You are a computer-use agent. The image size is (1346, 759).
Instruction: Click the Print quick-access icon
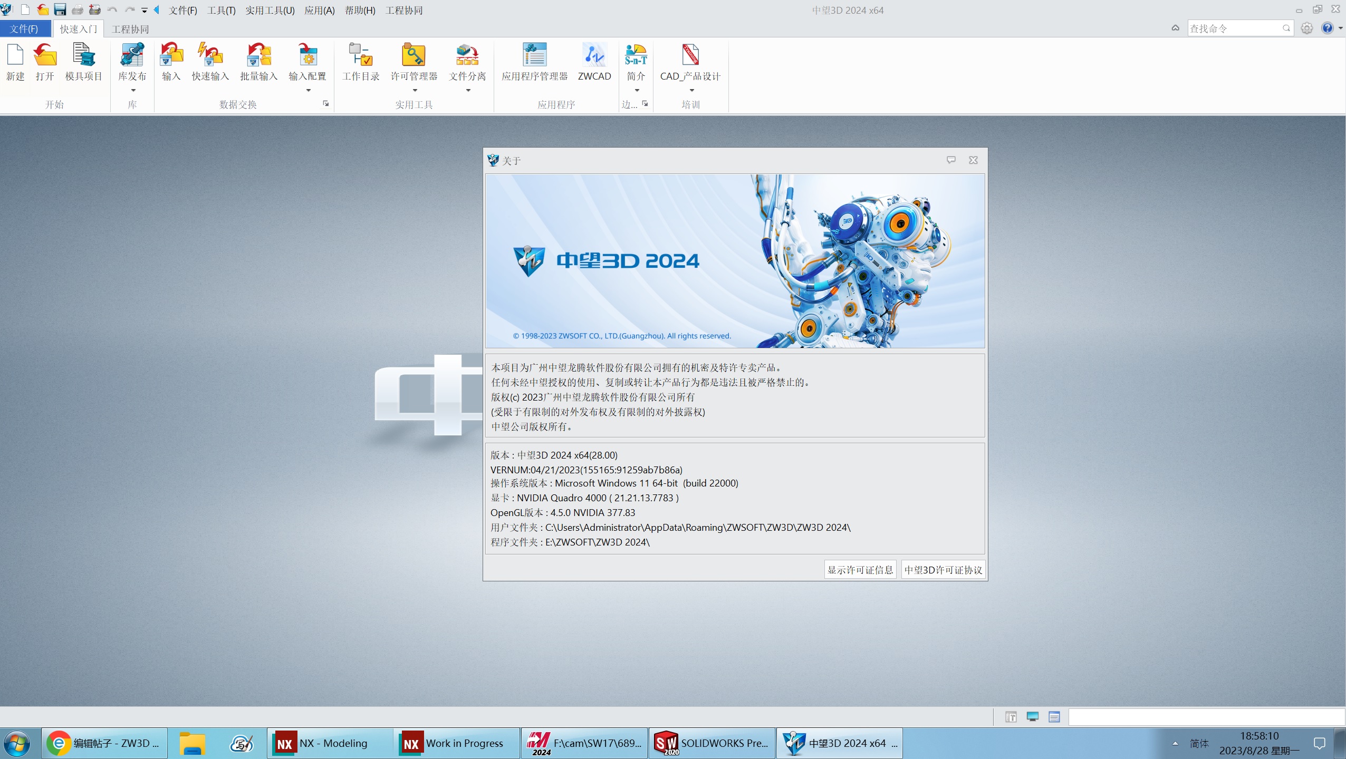point(77,9)
